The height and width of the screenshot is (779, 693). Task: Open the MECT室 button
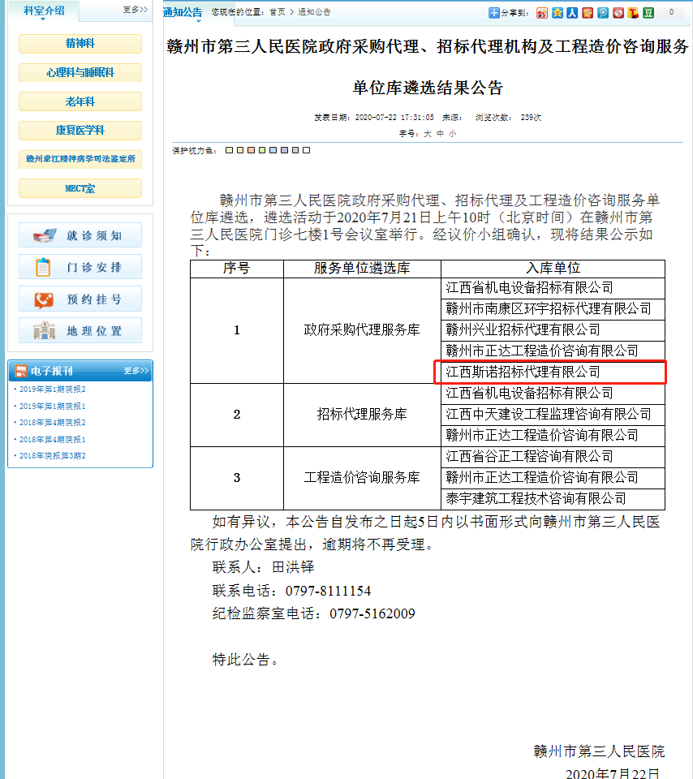80,188
